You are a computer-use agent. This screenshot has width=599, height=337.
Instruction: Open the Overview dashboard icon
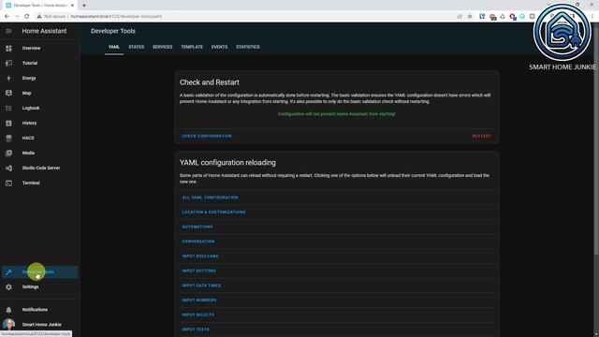click(x=8, y=48)
